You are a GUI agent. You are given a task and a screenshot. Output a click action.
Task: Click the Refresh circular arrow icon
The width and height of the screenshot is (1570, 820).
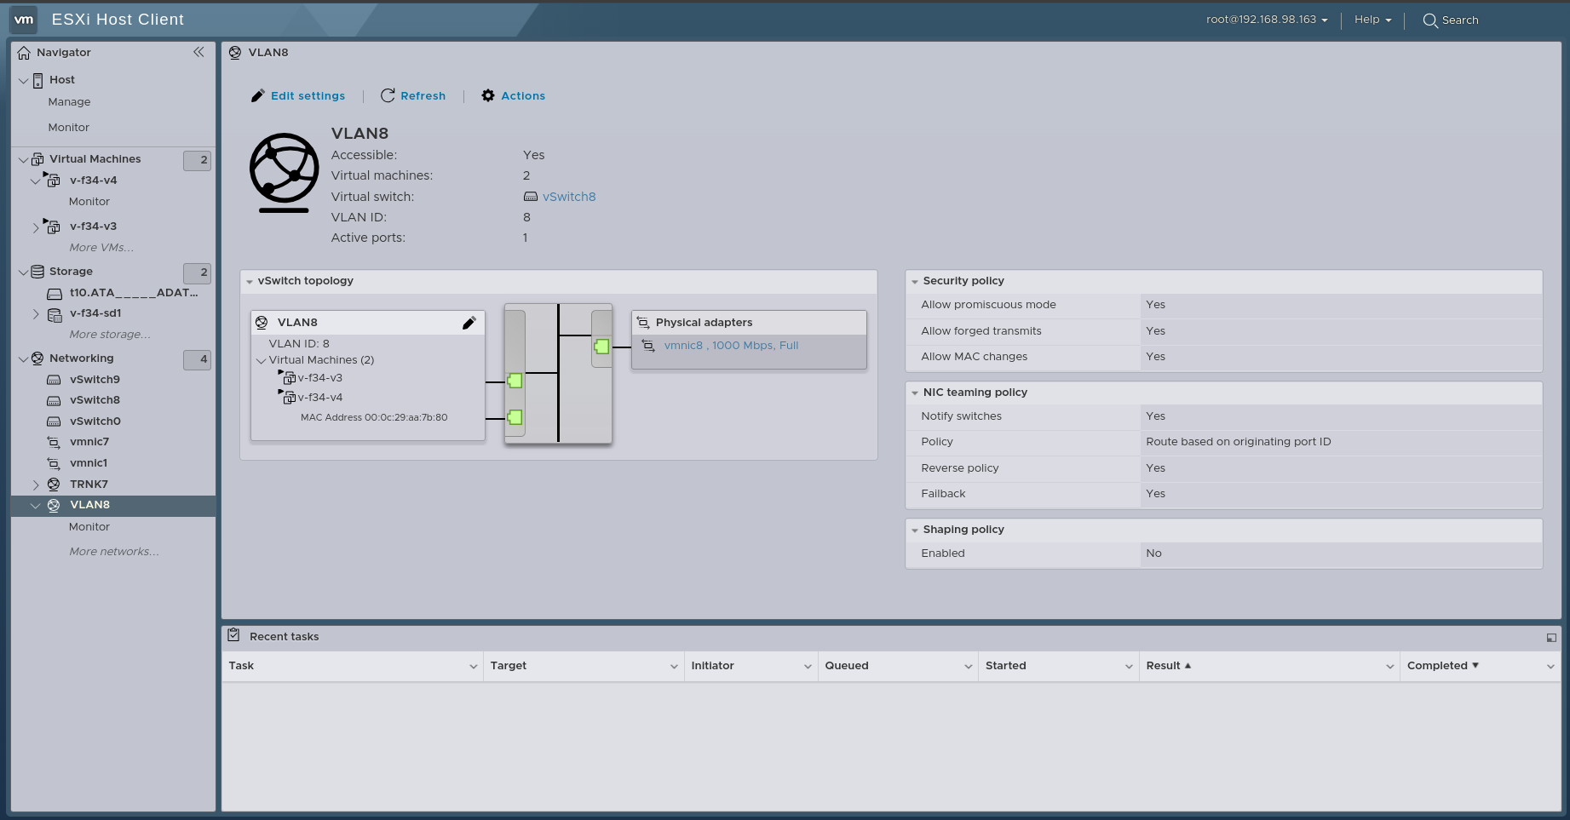pyautogui.click(x=388, y=95)
